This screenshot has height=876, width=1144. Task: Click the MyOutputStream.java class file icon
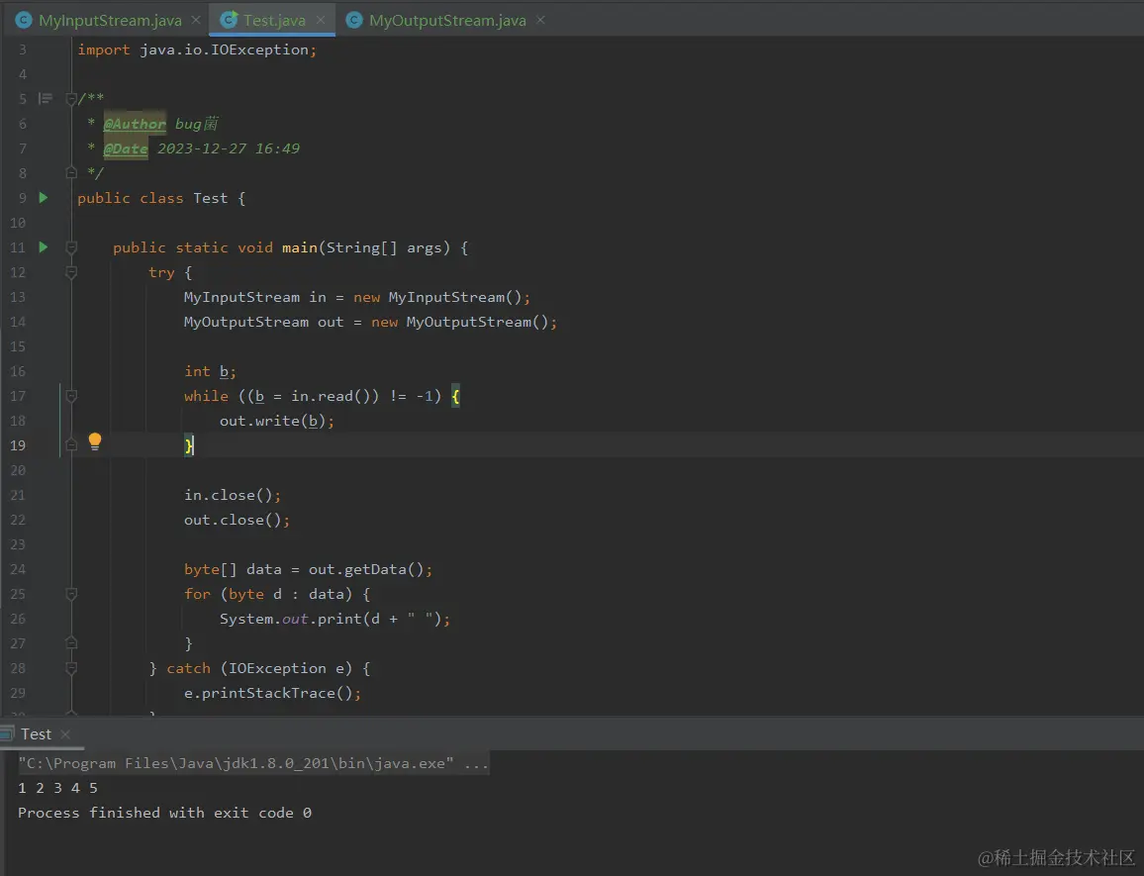(x=354, y=21)
